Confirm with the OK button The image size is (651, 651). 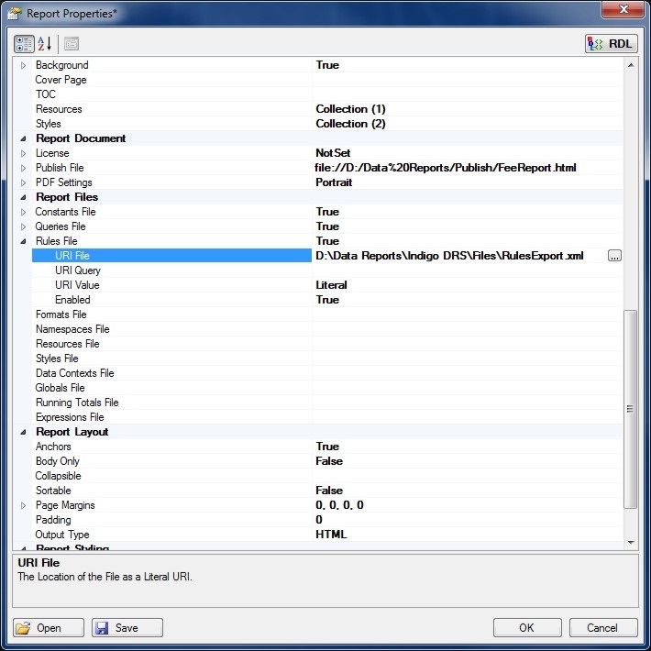[526, 628]
